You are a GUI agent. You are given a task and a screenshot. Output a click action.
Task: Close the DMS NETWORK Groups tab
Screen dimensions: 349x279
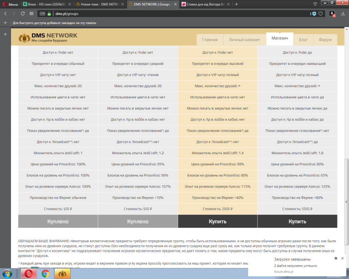(x=175, y=4)
